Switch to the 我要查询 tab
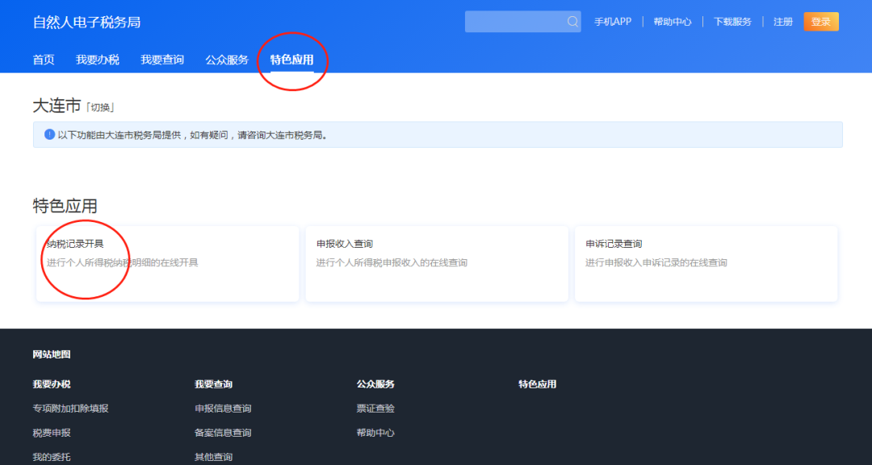The height and width of the screenshot is (465, 872). pyautogui.click(x=162, y=60)
